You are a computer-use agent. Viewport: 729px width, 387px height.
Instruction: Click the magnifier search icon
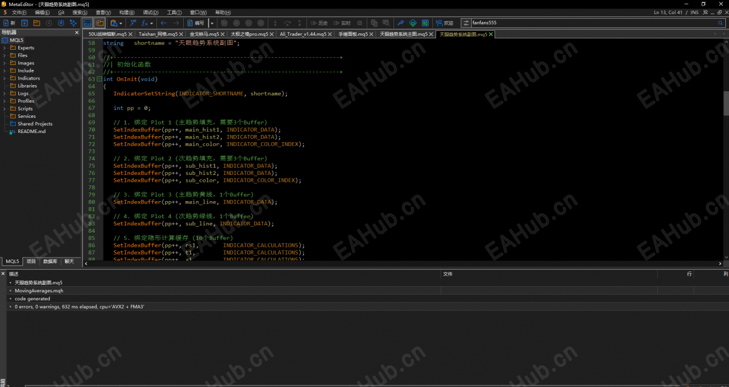click(720, 22)
